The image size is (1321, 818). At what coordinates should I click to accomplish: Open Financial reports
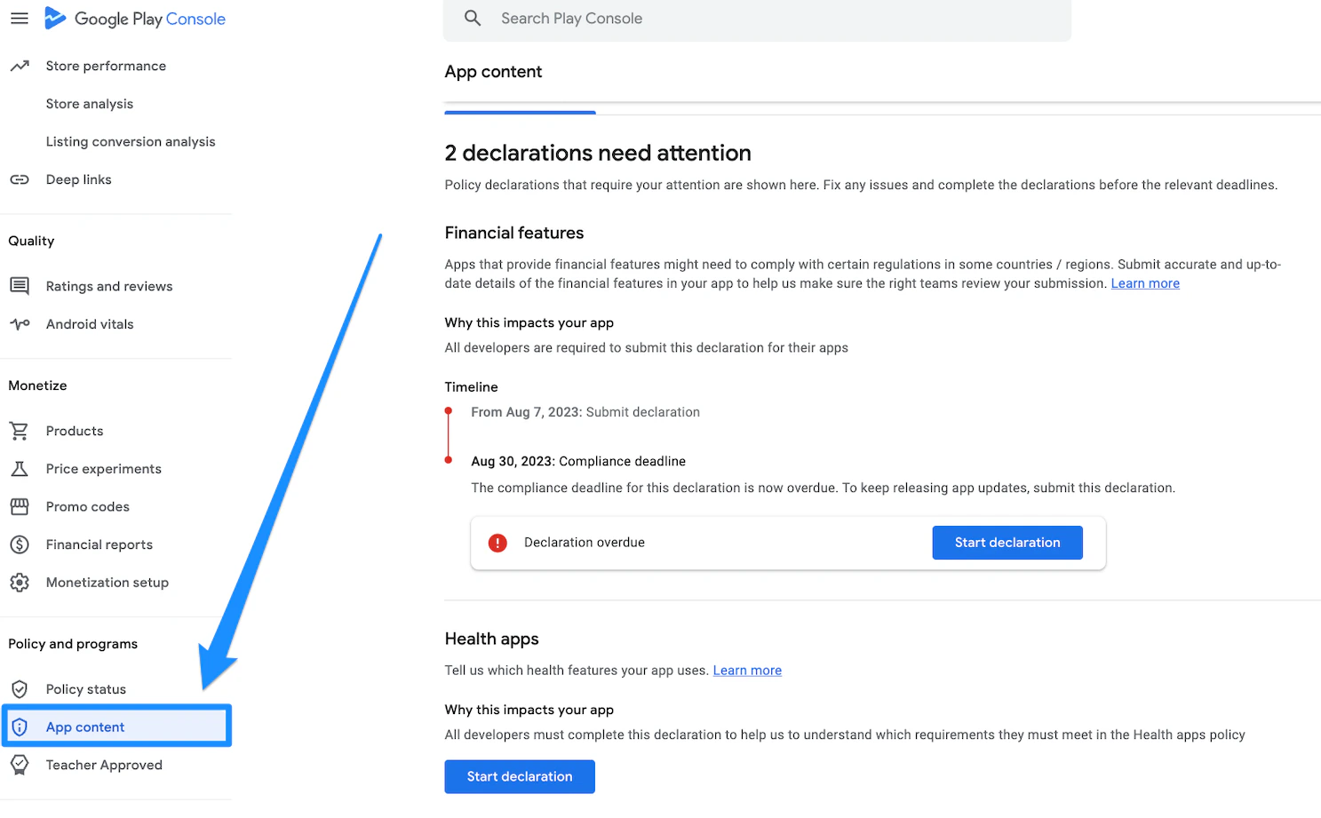coord(99,544)
